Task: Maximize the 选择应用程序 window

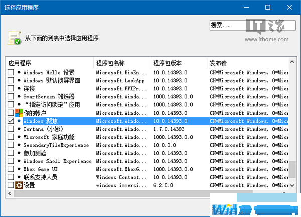Action: tap(268, 8)
